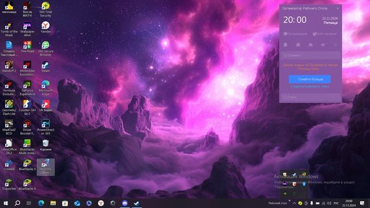Viewport: 370px width, 208px height.
Task: Select the One Read desktop shortcut
Action: pos(27,47)
